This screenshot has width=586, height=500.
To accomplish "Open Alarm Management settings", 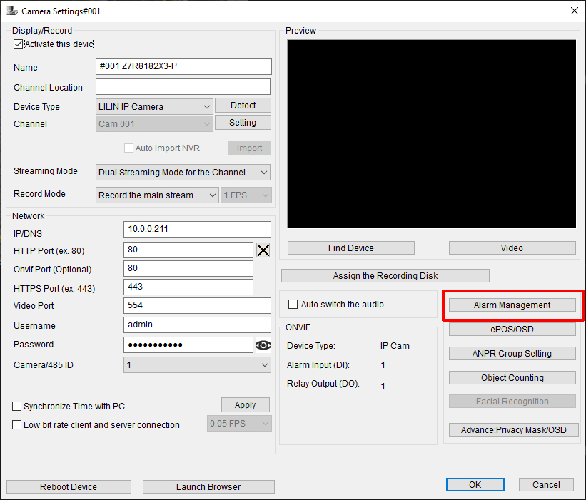I will 512,305.
